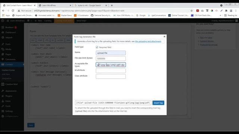The height and width of the screenshot is (134, 239).
Task: Open the Plugins sidebar item
Action: [9, 96]
